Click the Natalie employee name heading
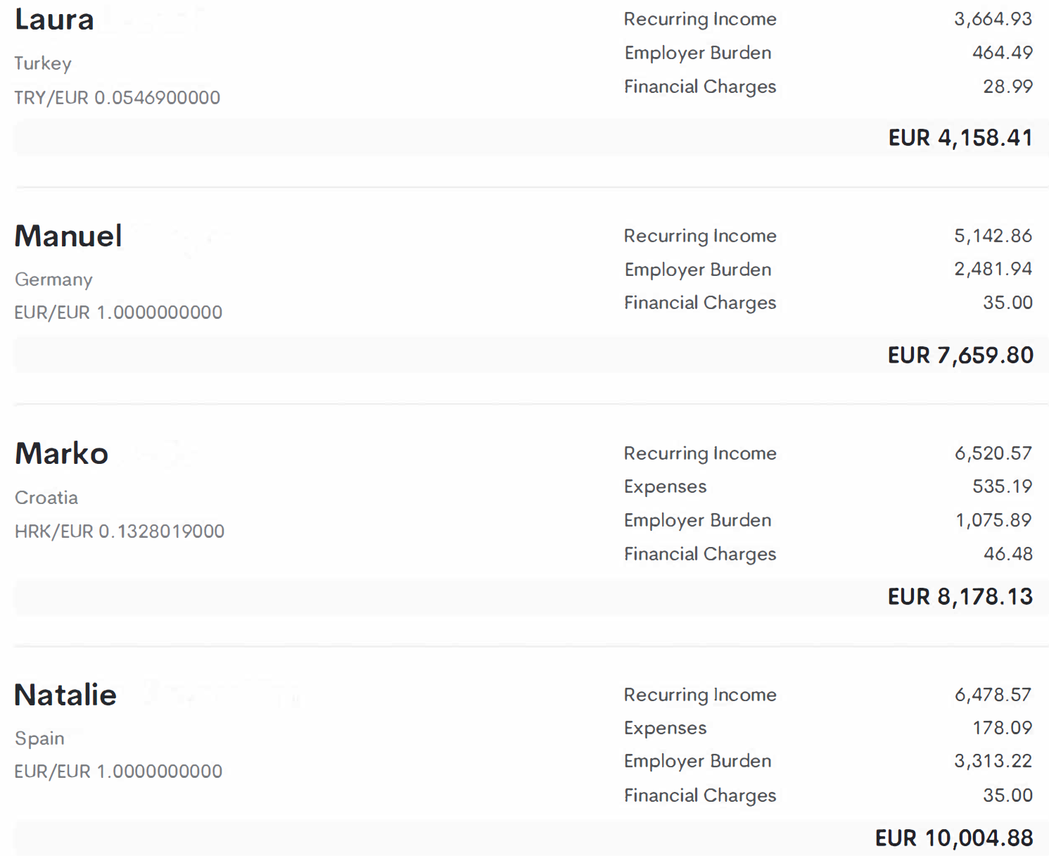The height and width of the screenshot is (856, 1049). (65, 695)
